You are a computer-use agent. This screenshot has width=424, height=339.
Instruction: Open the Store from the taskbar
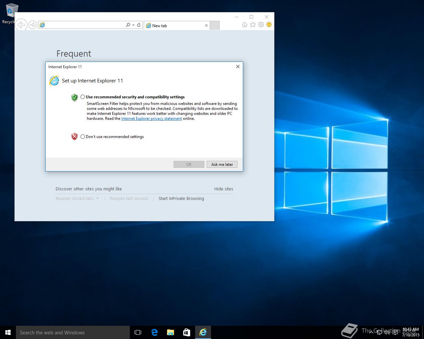(x=186, y=332)
